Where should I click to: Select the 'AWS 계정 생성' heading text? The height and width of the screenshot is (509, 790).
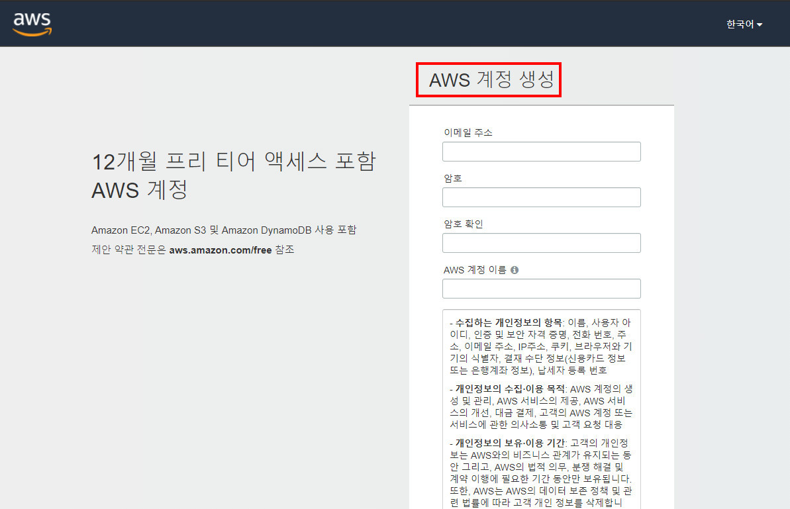(x=491, y=79)
